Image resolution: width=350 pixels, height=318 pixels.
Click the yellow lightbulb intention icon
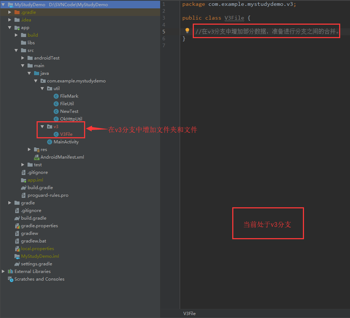click(x=187, y=30)
